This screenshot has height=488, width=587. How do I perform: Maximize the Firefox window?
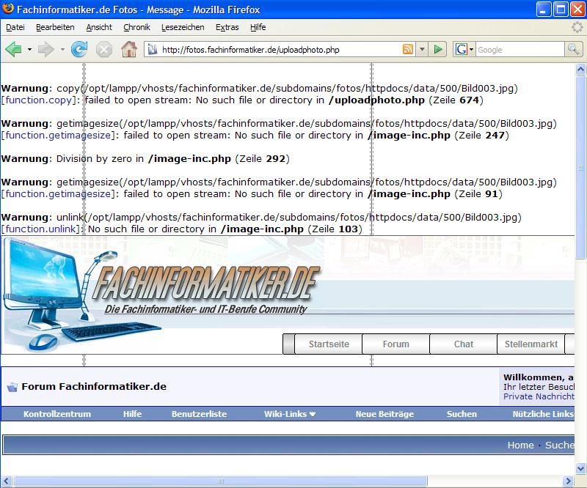561,9
